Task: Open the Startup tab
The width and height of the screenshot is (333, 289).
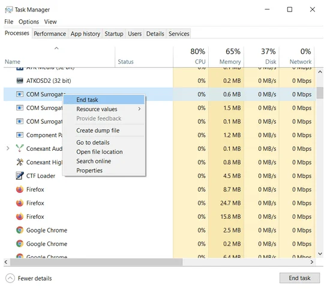Action: click(114, 34)
